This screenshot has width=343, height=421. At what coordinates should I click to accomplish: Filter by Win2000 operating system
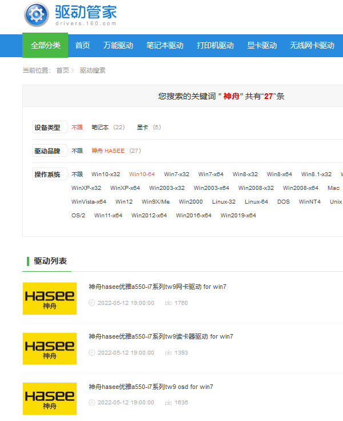tap(191, 202)
